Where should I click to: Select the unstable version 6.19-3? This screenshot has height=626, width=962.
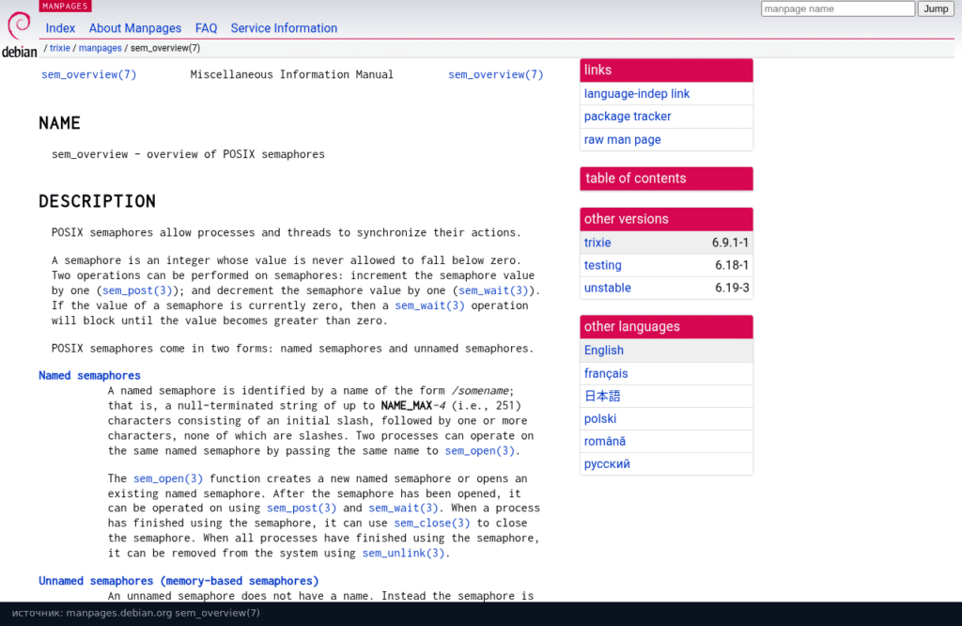(666, 288)
